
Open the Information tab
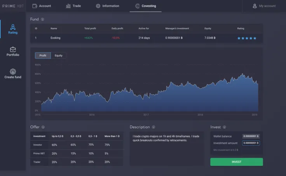click(108, 6)
